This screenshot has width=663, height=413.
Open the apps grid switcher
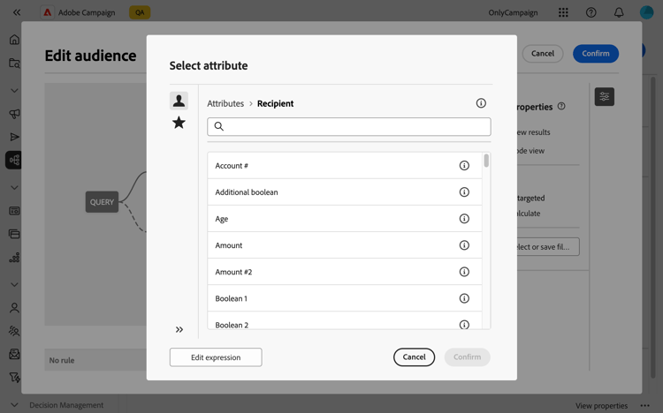tap(563, 12)
